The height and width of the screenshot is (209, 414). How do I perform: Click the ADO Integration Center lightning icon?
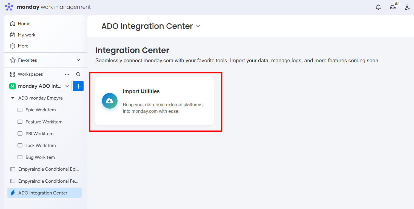click(x=13, y=193)
